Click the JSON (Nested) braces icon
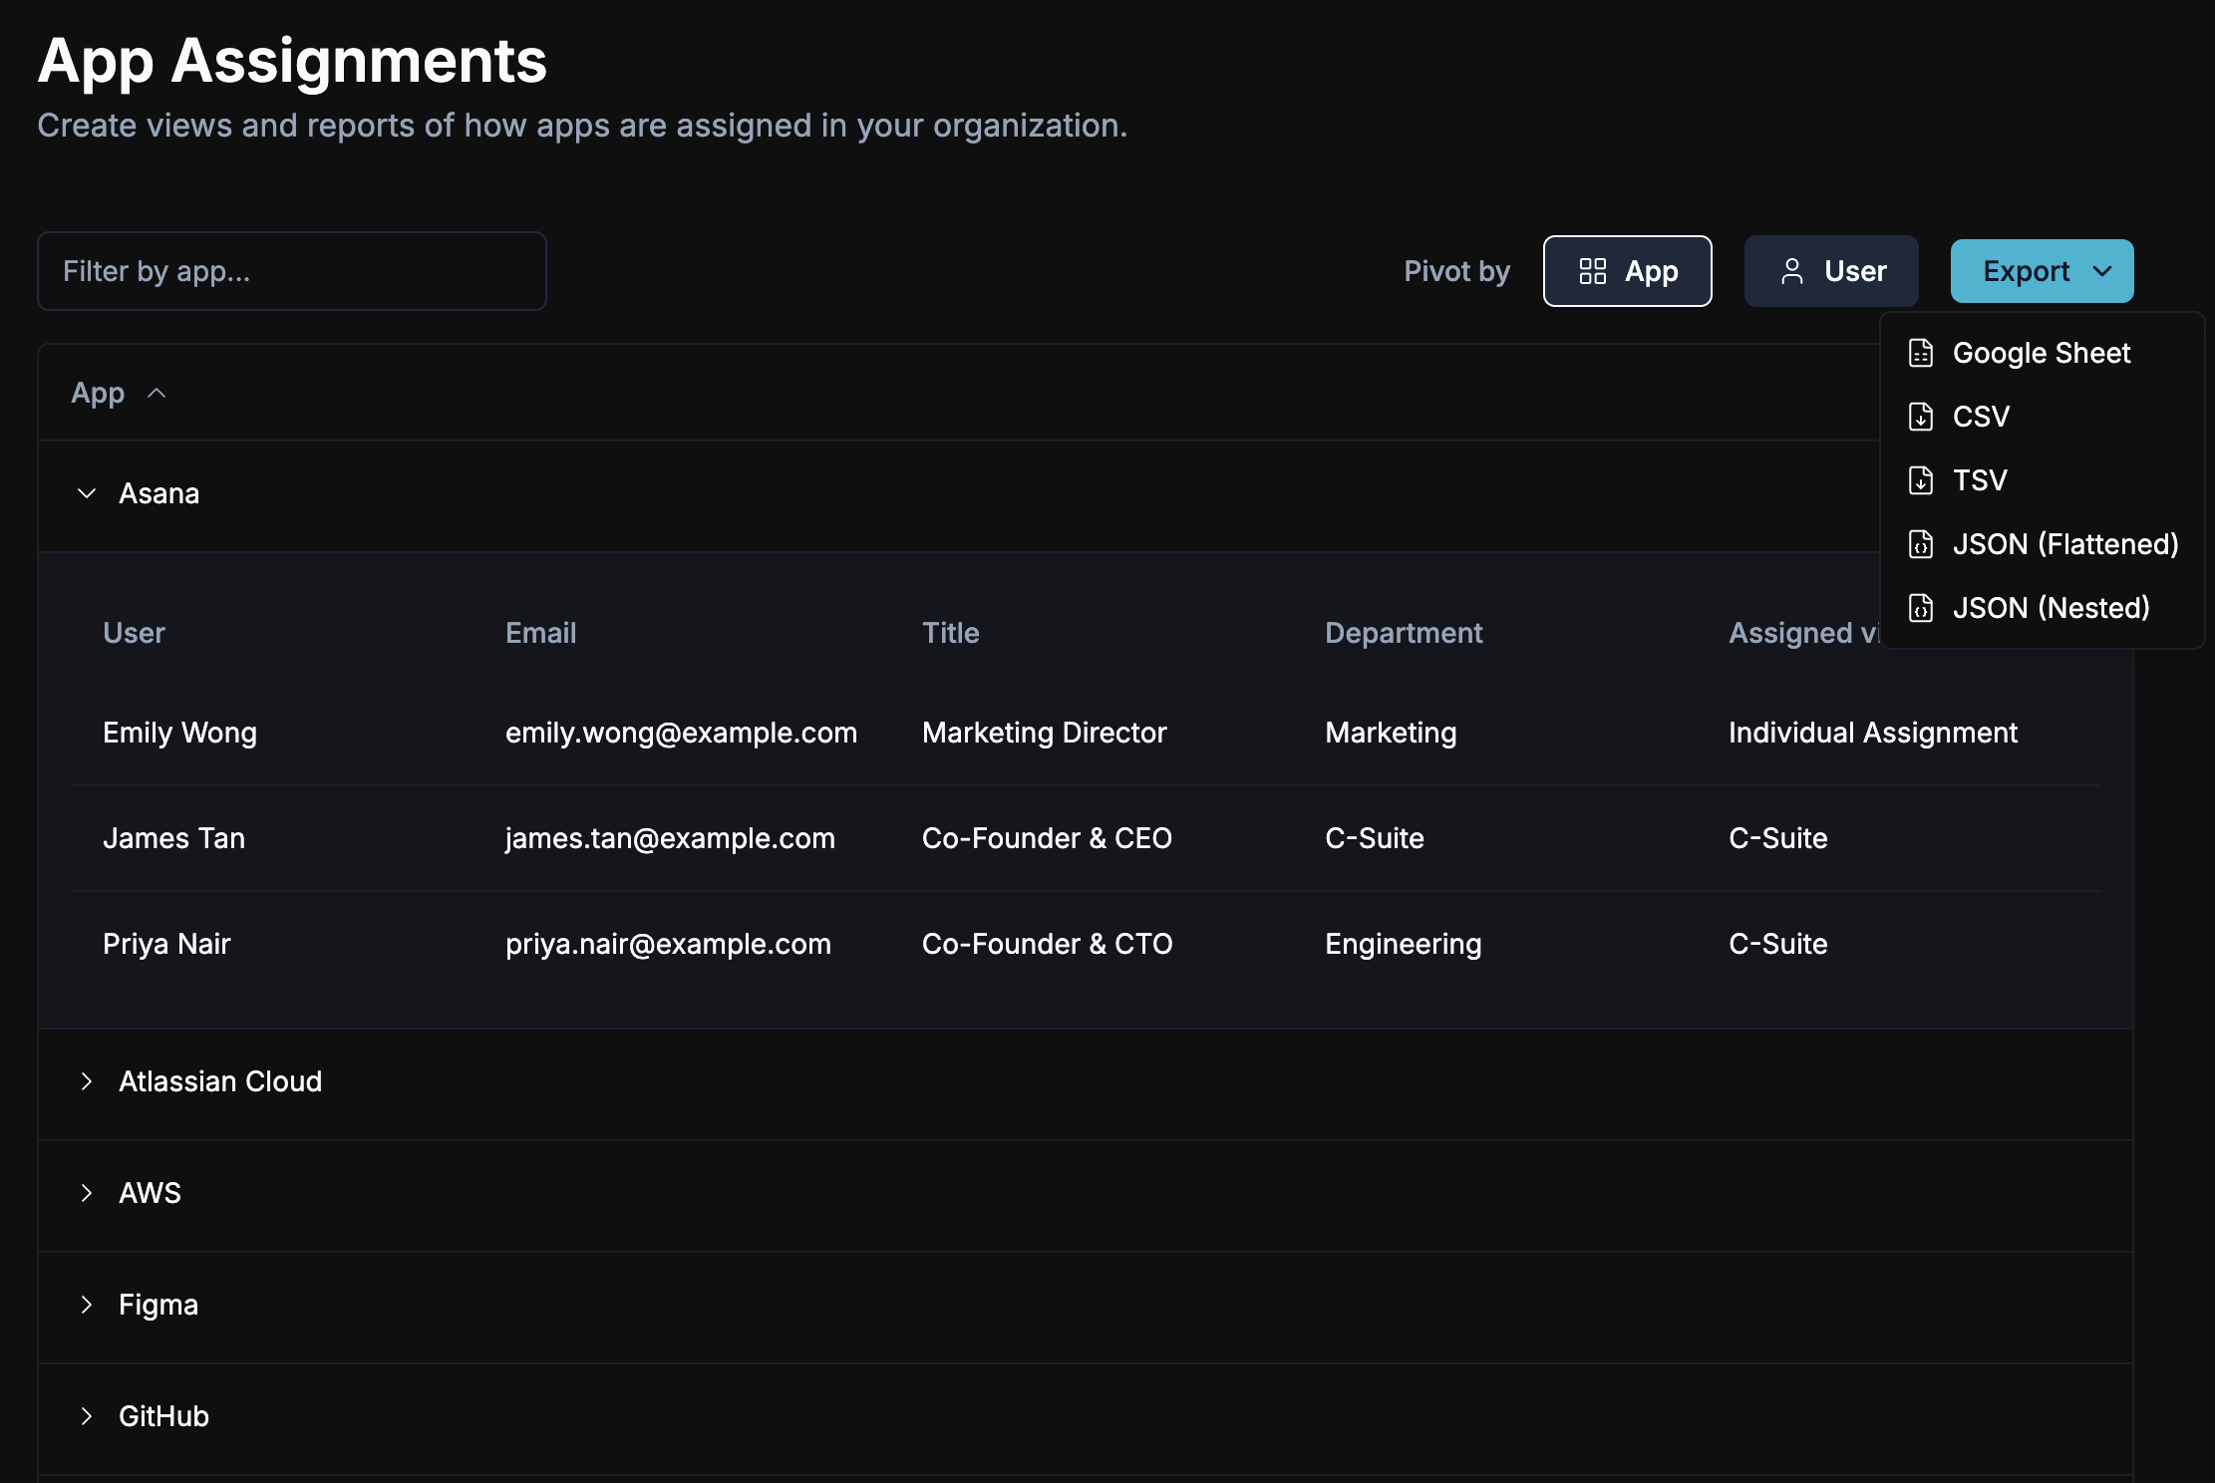Screen dimensions: 2215x1483 pos(1920,608)
